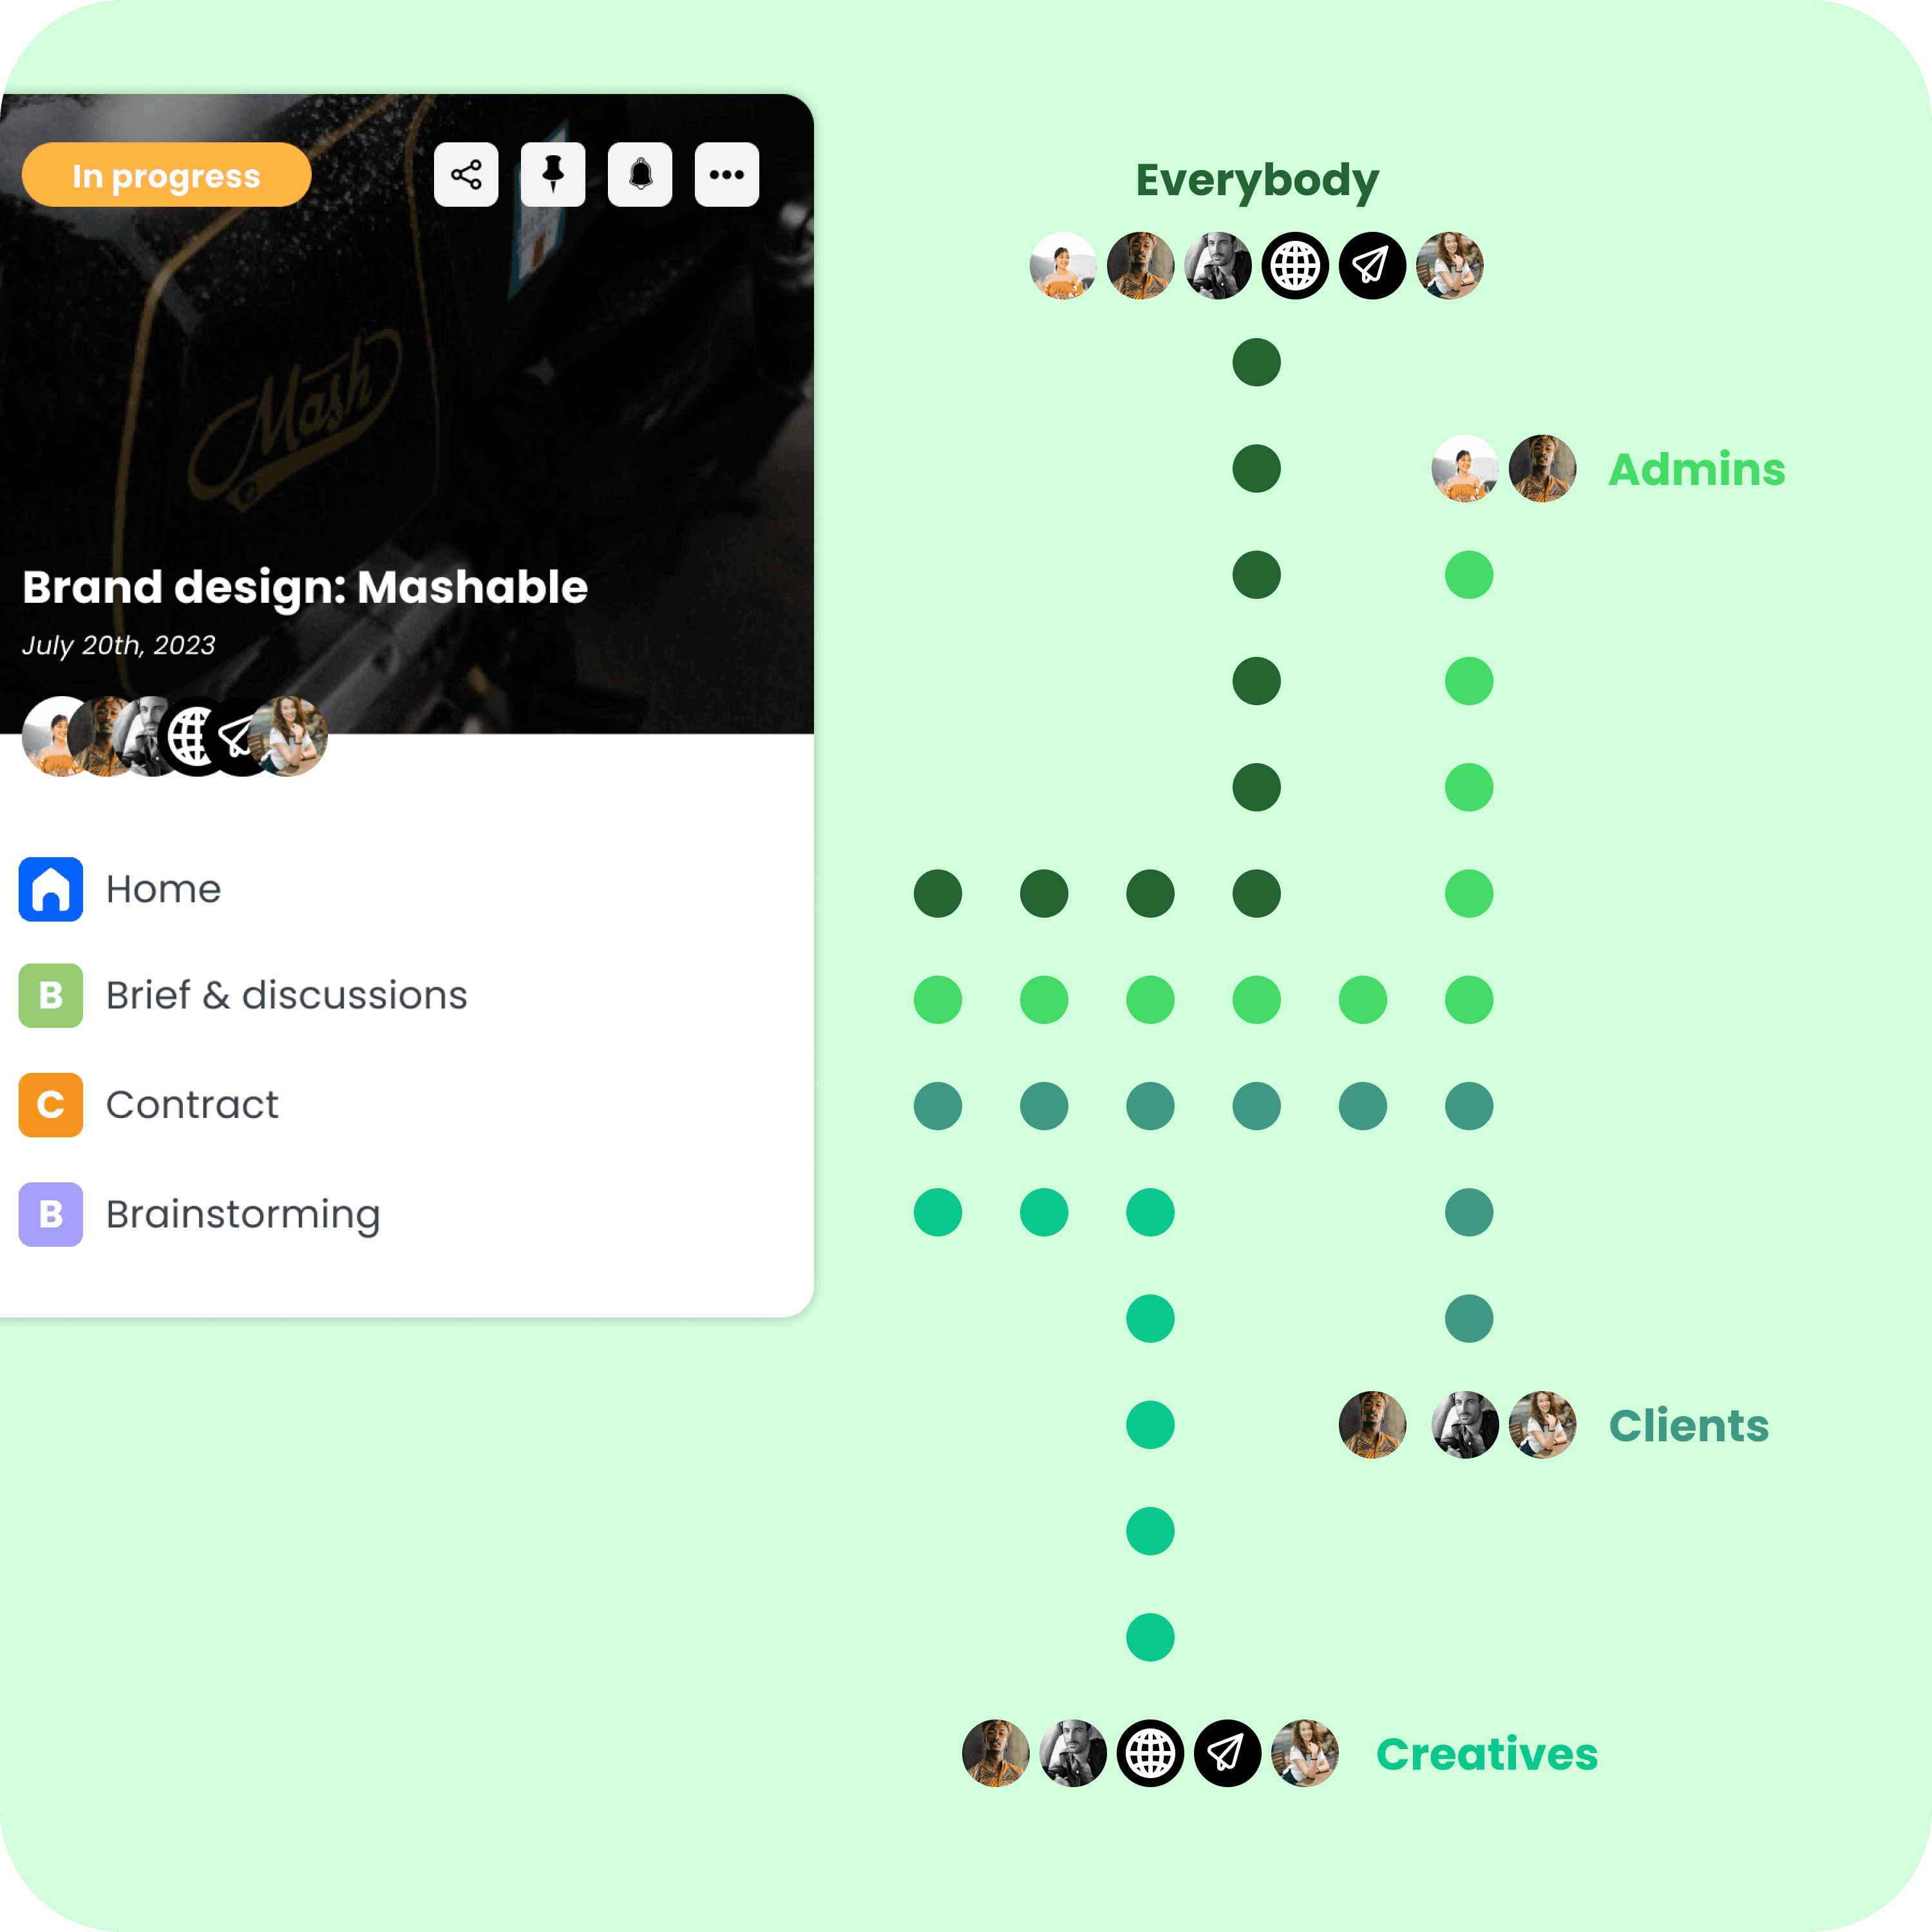The height and width of the screenshot is (1932, 1932).
Task: Click the share icon on project card
Action: point(466,175)
